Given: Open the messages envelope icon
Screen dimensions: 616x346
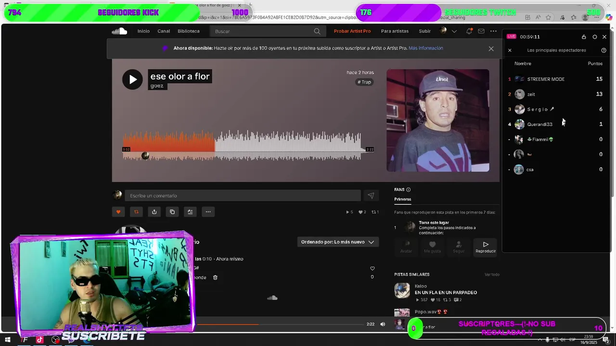Looking at the screenshot, I should 481,31.
